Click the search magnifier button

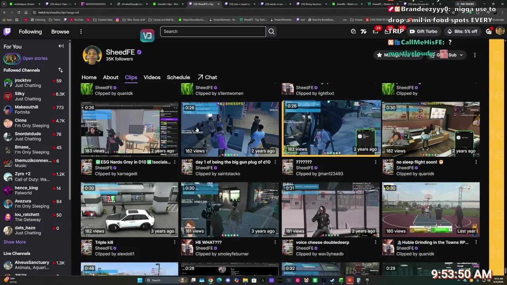(271, 31)
